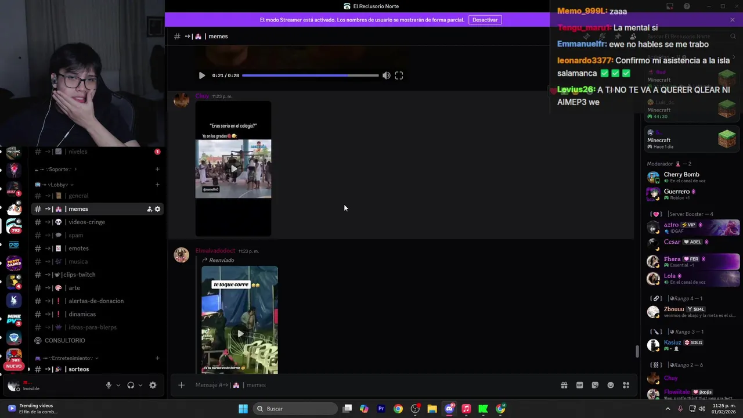Seek on the video progress bar
This screenshot has width=743, height=418.
[310, 75]
